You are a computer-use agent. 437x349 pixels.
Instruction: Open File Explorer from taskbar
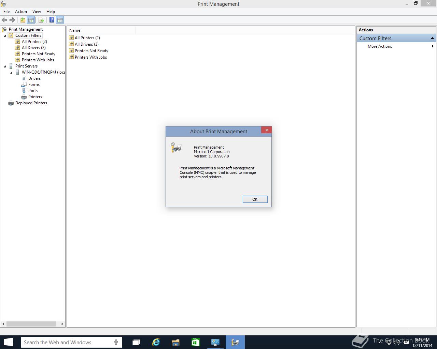pos(176,342)
